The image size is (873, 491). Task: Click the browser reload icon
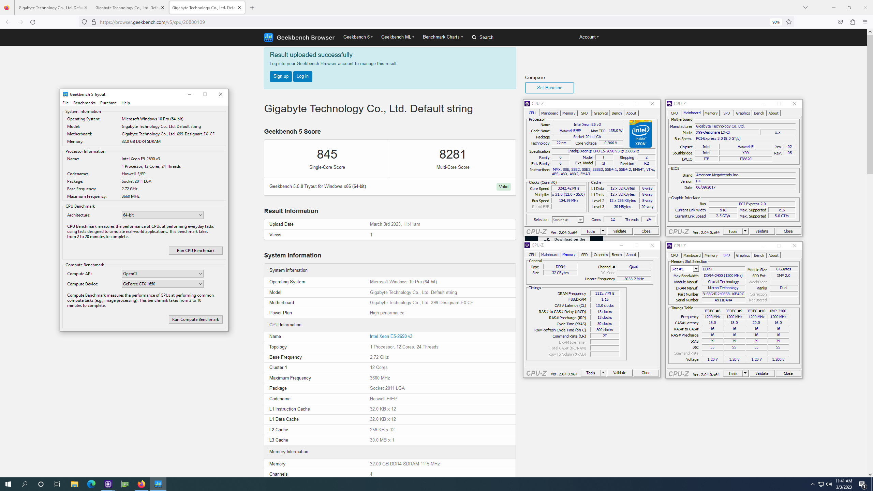point(33,22)
